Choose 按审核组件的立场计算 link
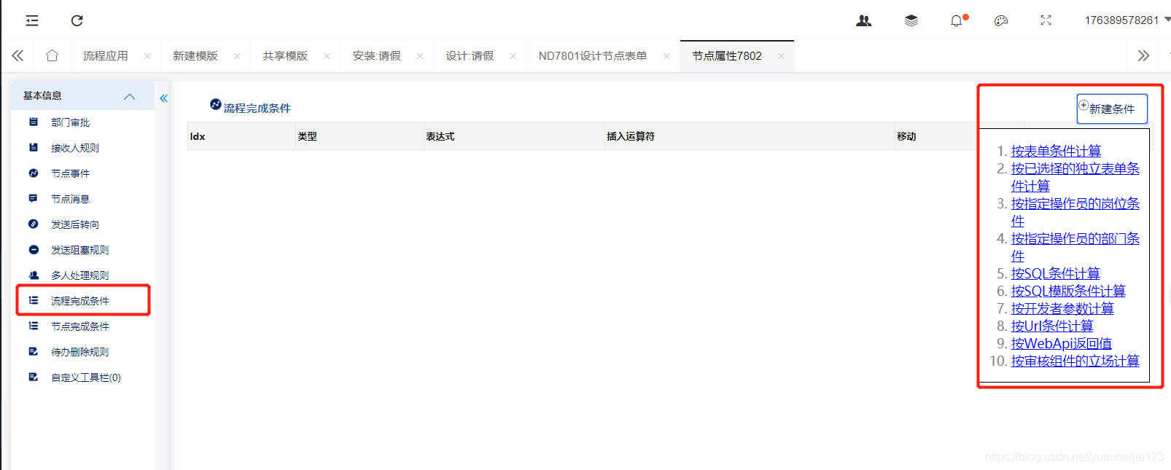 1075,361
